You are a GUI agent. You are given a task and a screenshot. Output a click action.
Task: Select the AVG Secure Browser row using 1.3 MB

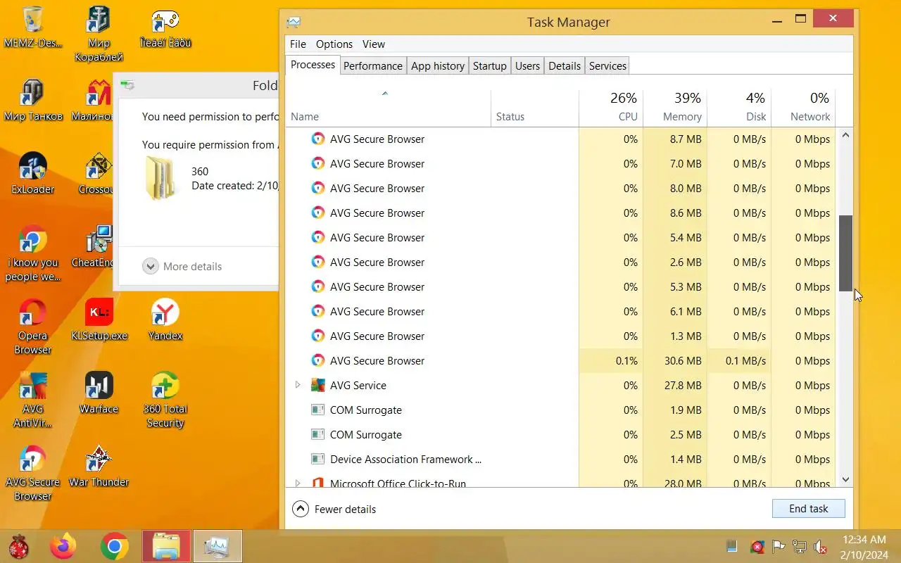pyautogui.click(x=562, y=336)
